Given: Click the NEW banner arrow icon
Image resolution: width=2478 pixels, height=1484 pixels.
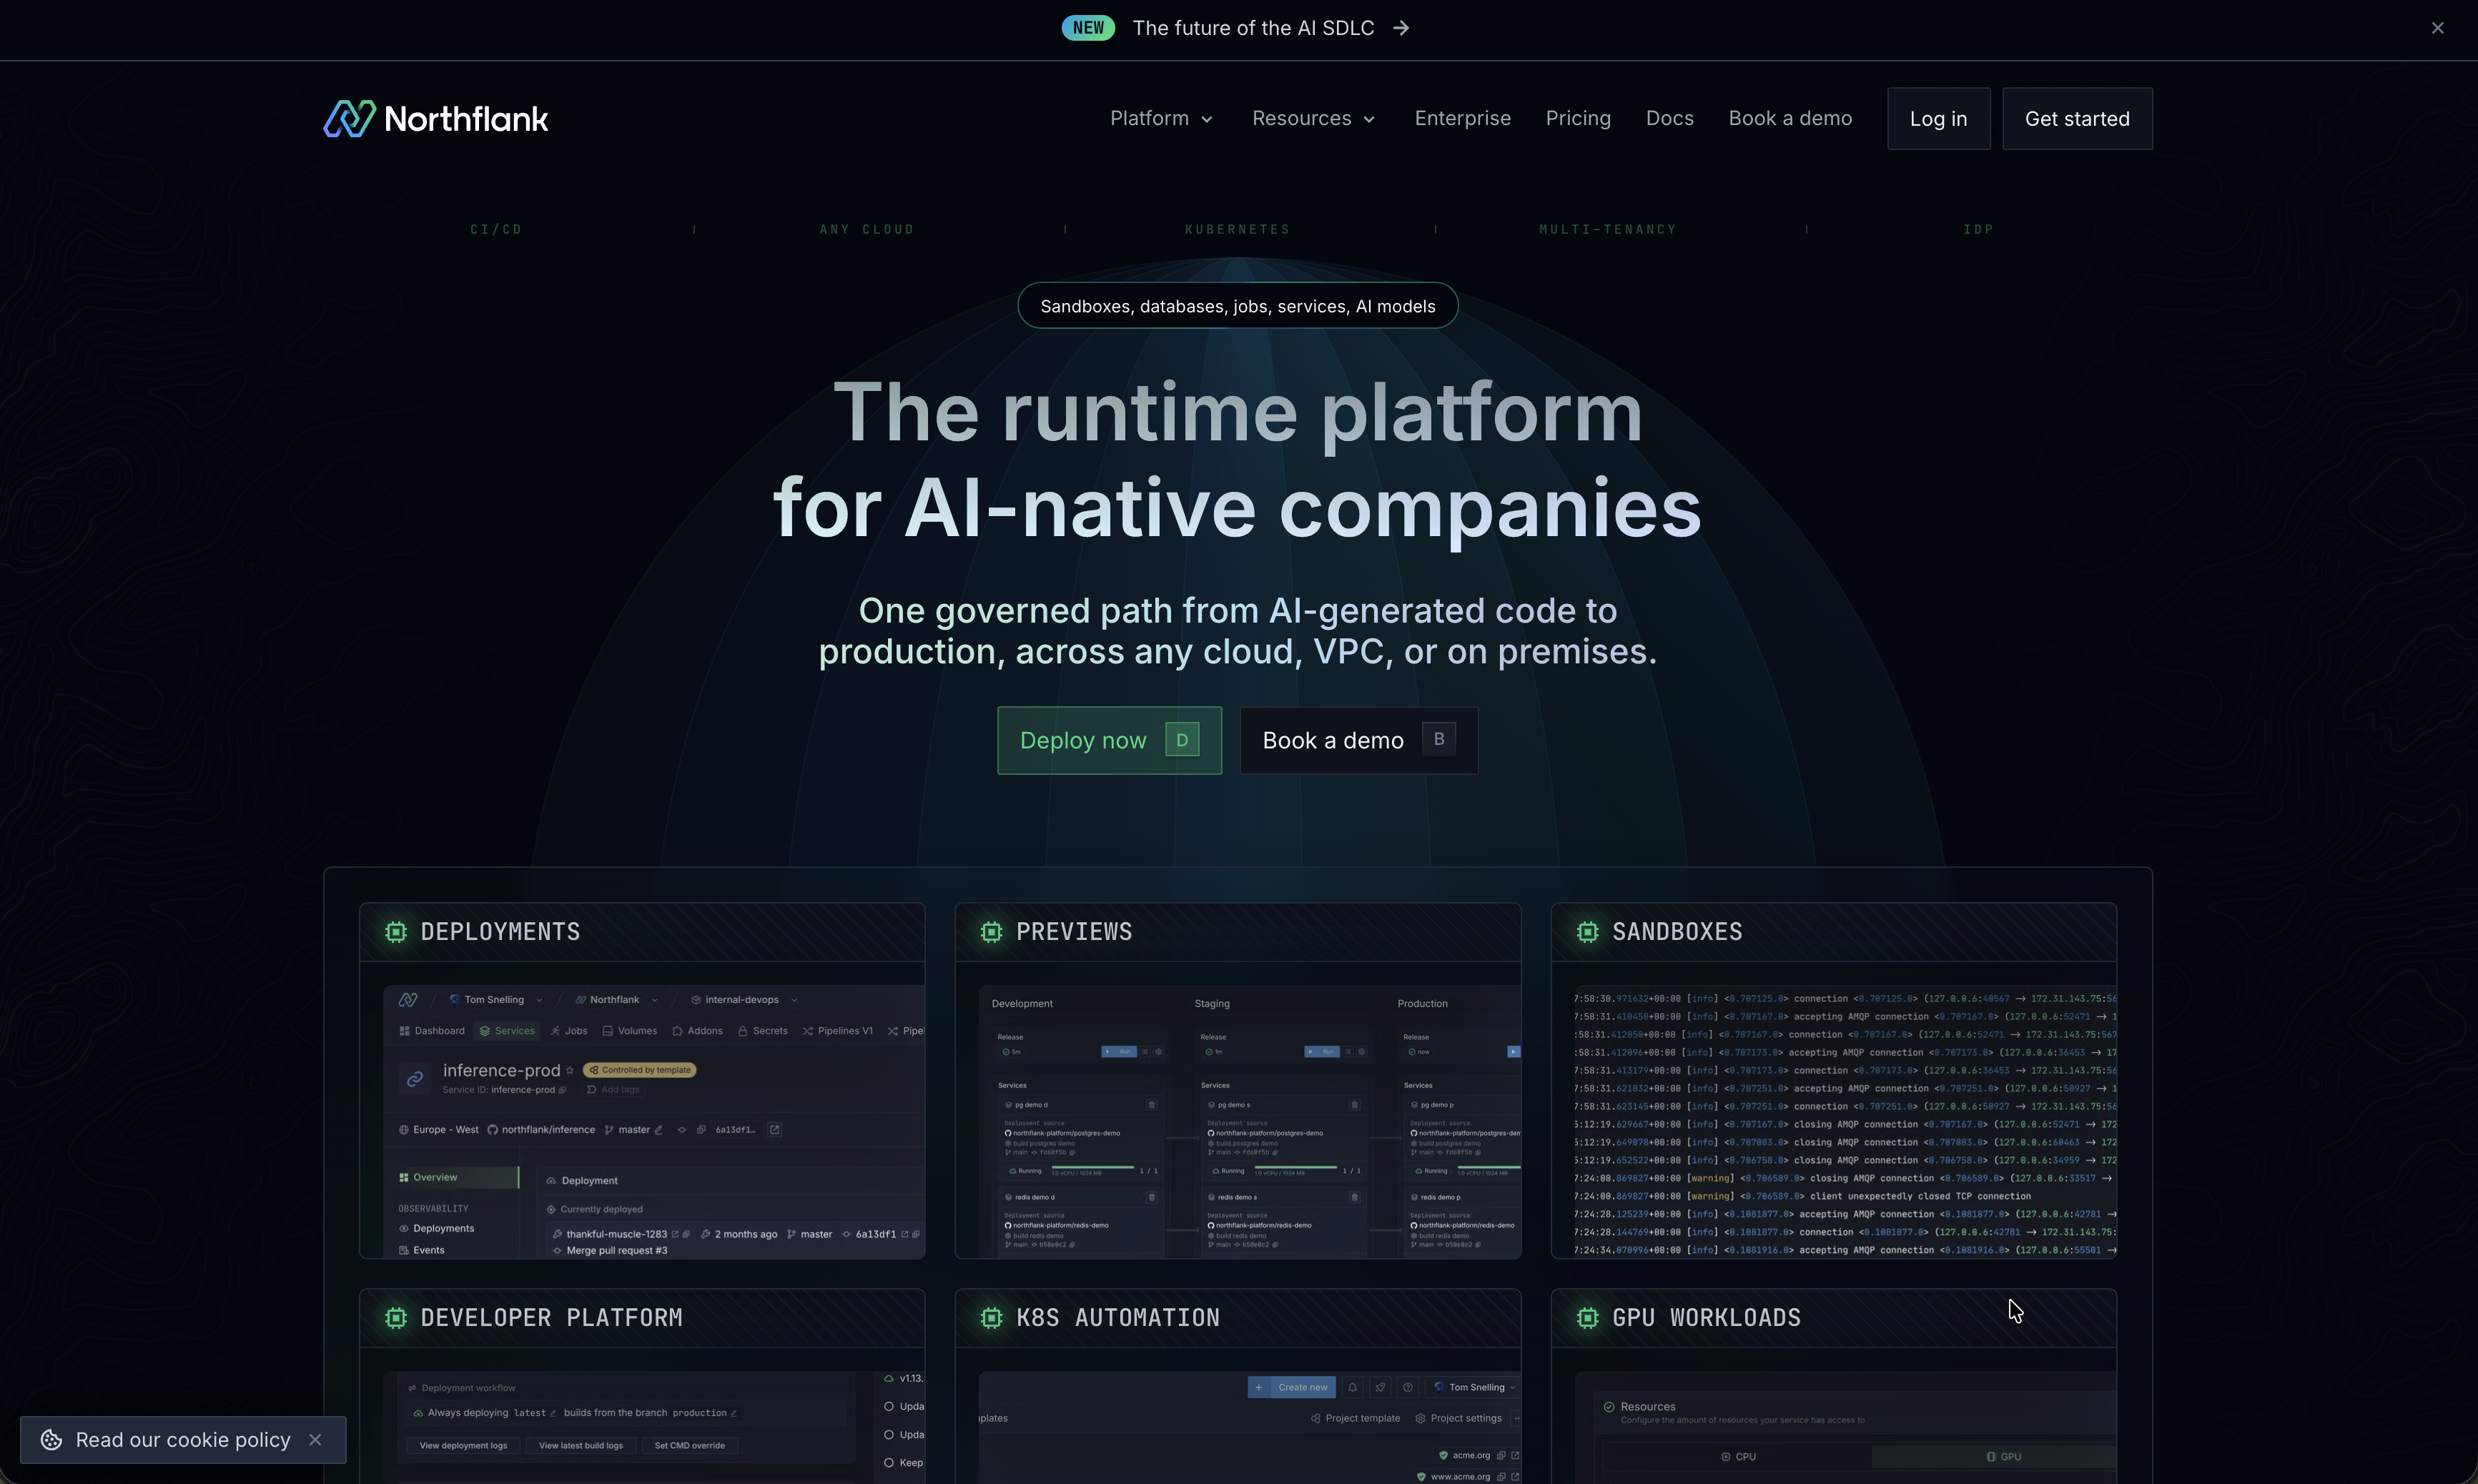Looking at the screenshot, I should pyautogui.click(x=1401, y=28).
